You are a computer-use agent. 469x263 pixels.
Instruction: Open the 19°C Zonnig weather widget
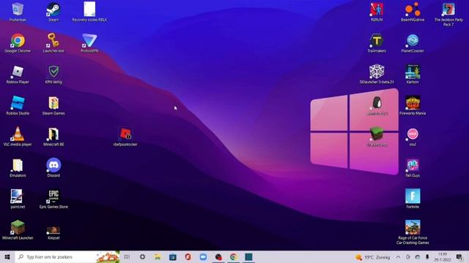373,257
